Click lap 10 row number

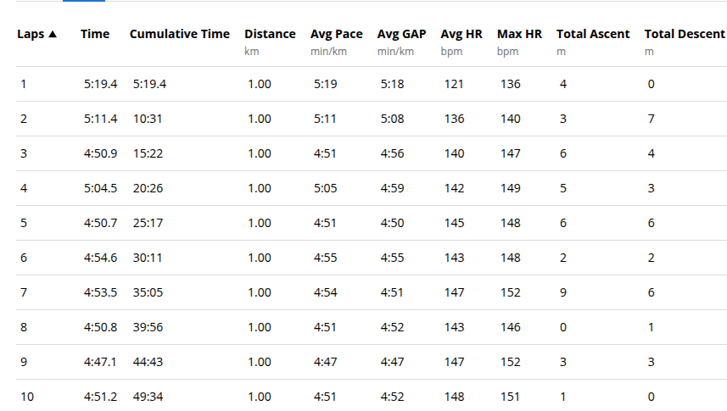[x=27, y=397]
